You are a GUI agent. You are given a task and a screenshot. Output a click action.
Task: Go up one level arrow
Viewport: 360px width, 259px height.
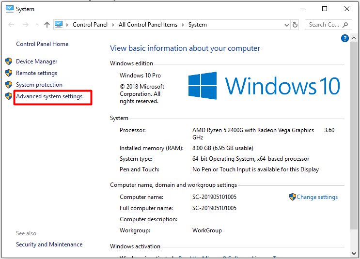tap(47, 25)
